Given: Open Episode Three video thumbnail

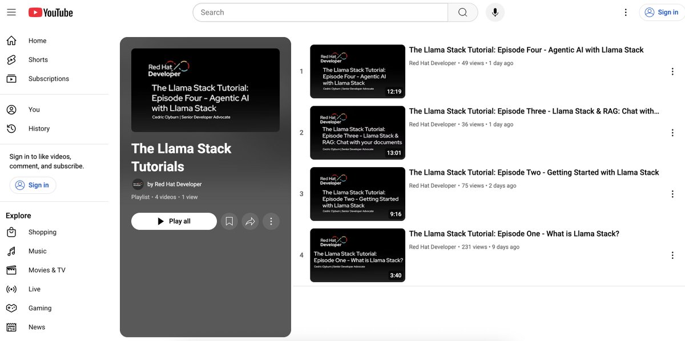Looking at the screenshot, I should (357, 133).
